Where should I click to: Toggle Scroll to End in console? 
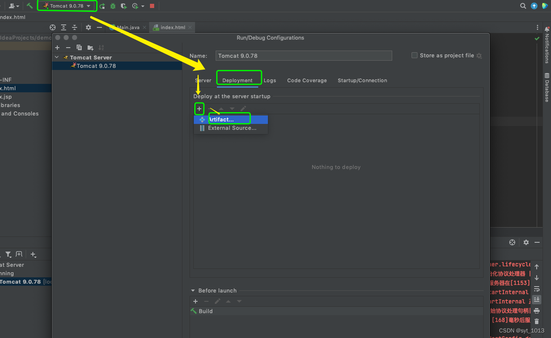537,300
